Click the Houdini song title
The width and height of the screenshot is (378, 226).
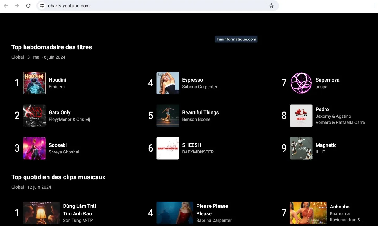(57, 80)
